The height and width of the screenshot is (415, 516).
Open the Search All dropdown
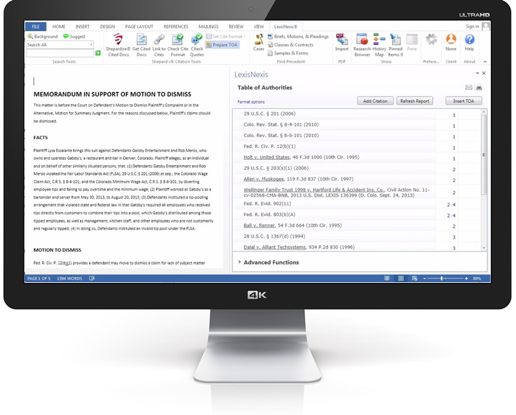click(x=91, y=45)
